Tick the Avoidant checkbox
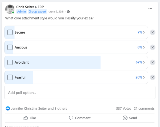This screenshot has height=127, width=160. (x=10, y=62)
